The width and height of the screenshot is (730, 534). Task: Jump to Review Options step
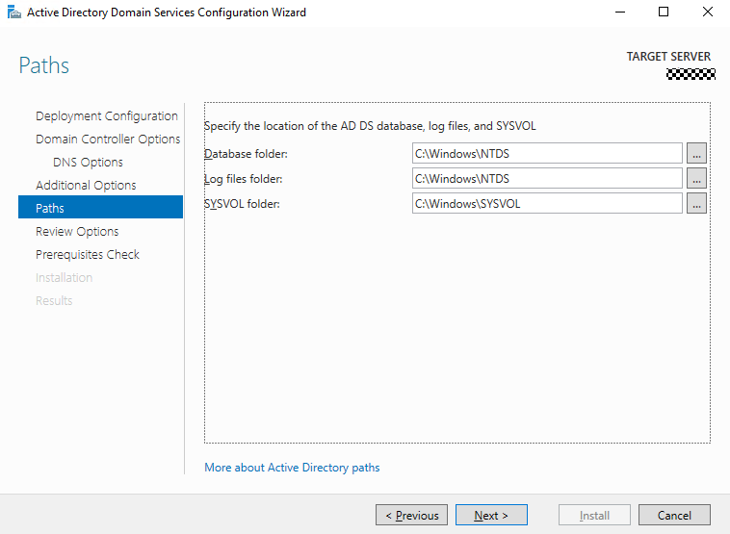[x=77, y=231]
